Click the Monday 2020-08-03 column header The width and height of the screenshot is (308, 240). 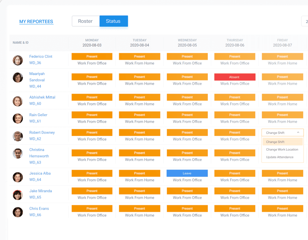[92, 43]
